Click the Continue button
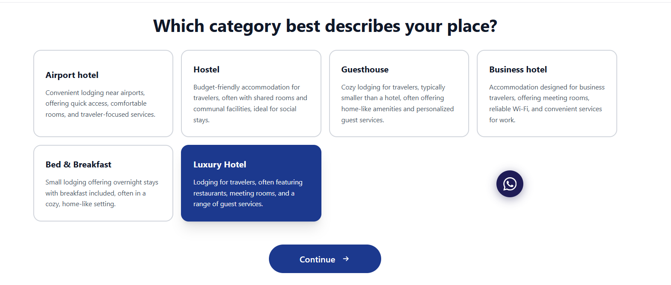The height and width of the screenshot is (285, 671). (325, 259)
